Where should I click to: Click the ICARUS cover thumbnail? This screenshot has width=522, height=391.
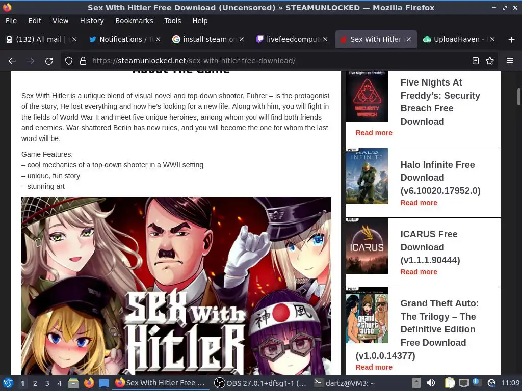coord(367,246)
